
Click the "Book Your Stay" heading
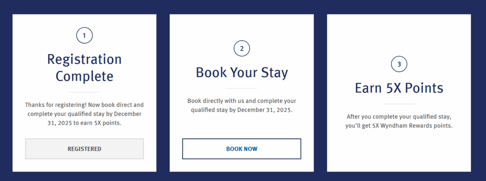[242, 73]
